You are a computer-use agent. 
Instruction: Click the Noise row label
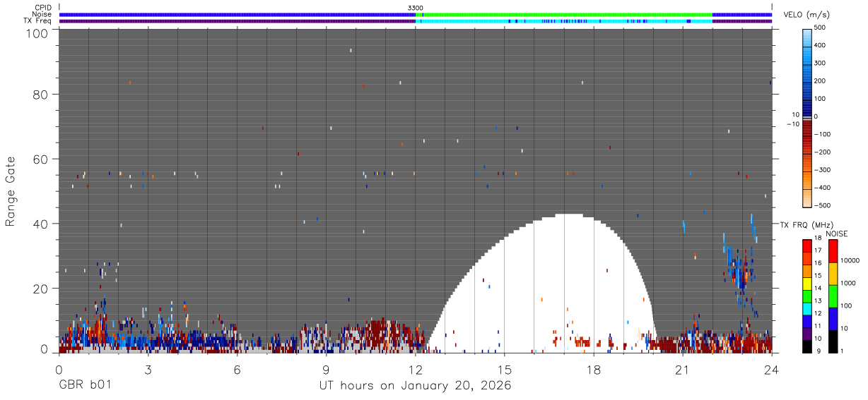tap(42, 14)
